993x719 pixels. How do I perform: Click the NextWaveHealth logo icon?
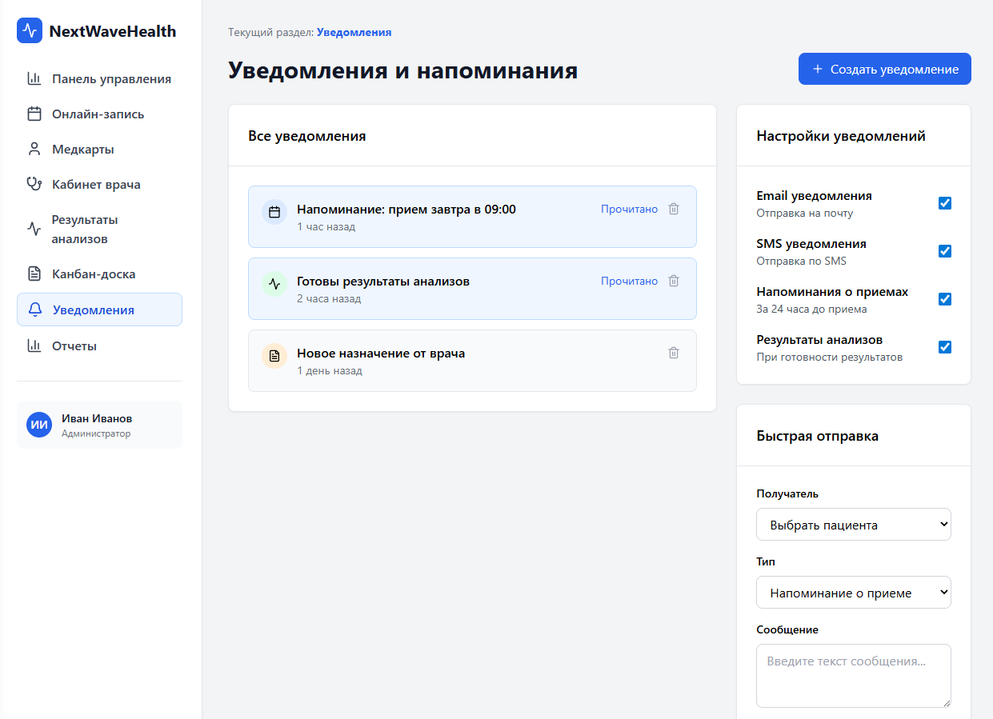29,30
